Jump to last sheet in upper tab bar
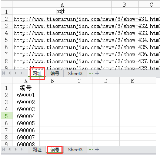The height and width of the screenshot is (155, 160). (22, 73)
